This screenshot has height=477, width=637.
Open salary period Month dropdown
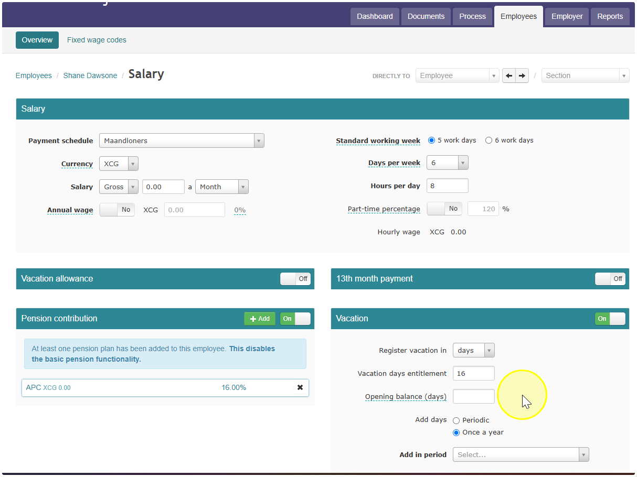[x=222, y=187]
